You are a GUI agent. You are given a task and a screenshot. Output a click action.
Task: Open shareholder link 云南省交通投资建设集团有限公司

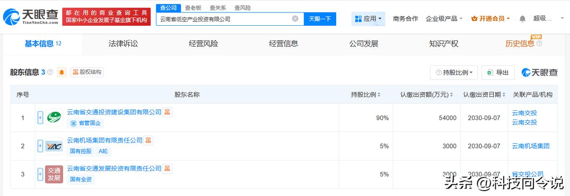point(114,112)
